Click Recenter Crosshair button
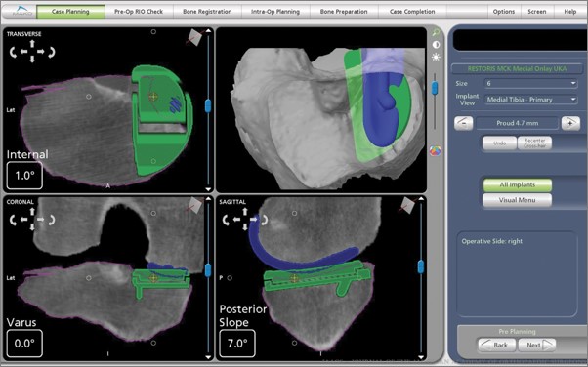This screenshot has width=588, height=367. [x=534, y=143]
